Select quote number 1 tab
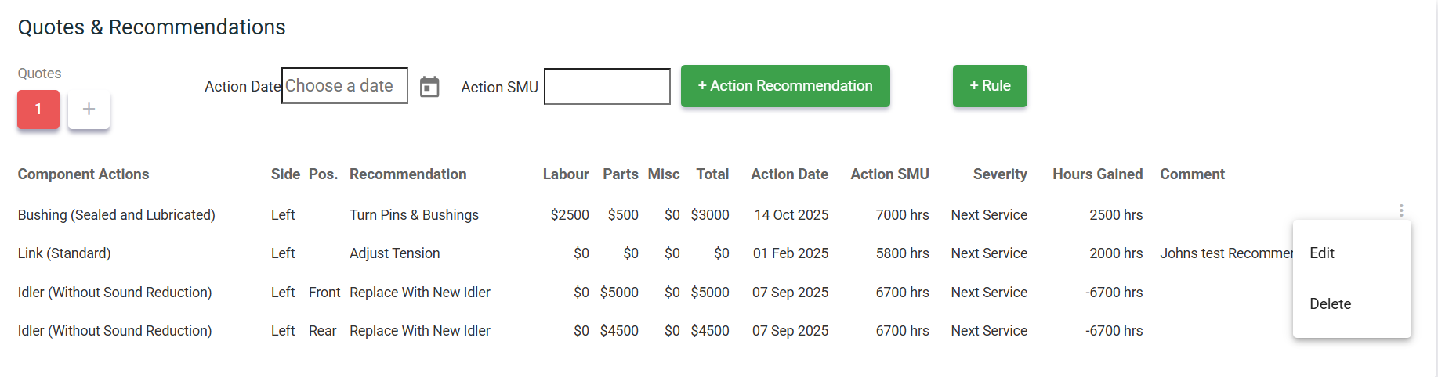 tap(38, 110)
